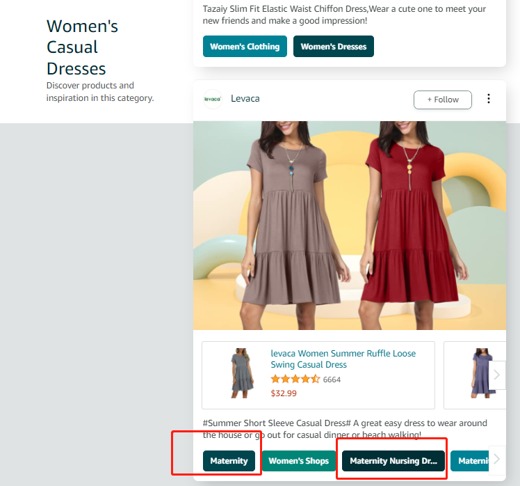Click the Discover products and inspiration text
The image size is (520, 486).
pos(100,92)
